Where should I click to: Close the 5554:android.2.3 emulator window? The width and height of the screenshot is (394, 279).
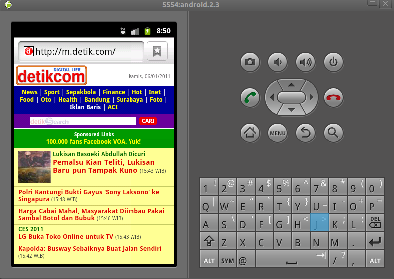(385, 3)
